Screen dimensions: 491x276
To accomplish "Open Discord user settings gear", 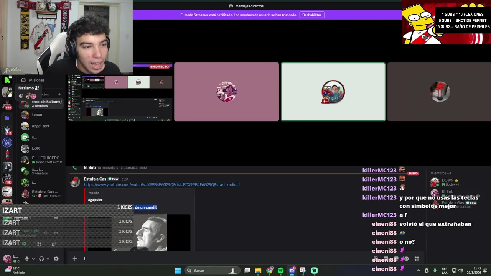I will pos(56,259).
